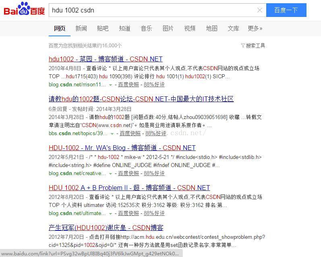
Task: Click the date 2012年7月20日 in snippet
Action: (66, 237)
